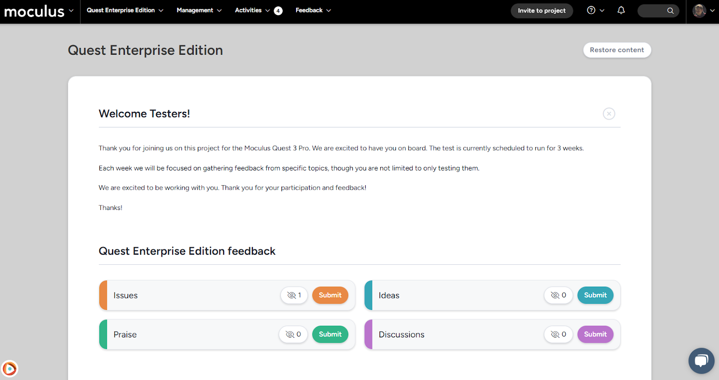Toggle hidden Praise count indicator
This screenshot has width=719, height=380.
293,334
